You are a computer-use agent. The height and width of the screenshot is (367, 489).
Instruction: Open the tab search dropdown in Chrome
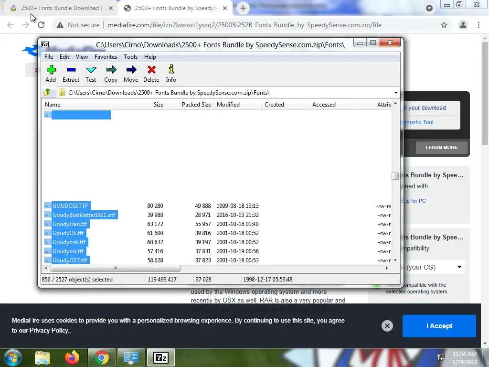(429, 9)
